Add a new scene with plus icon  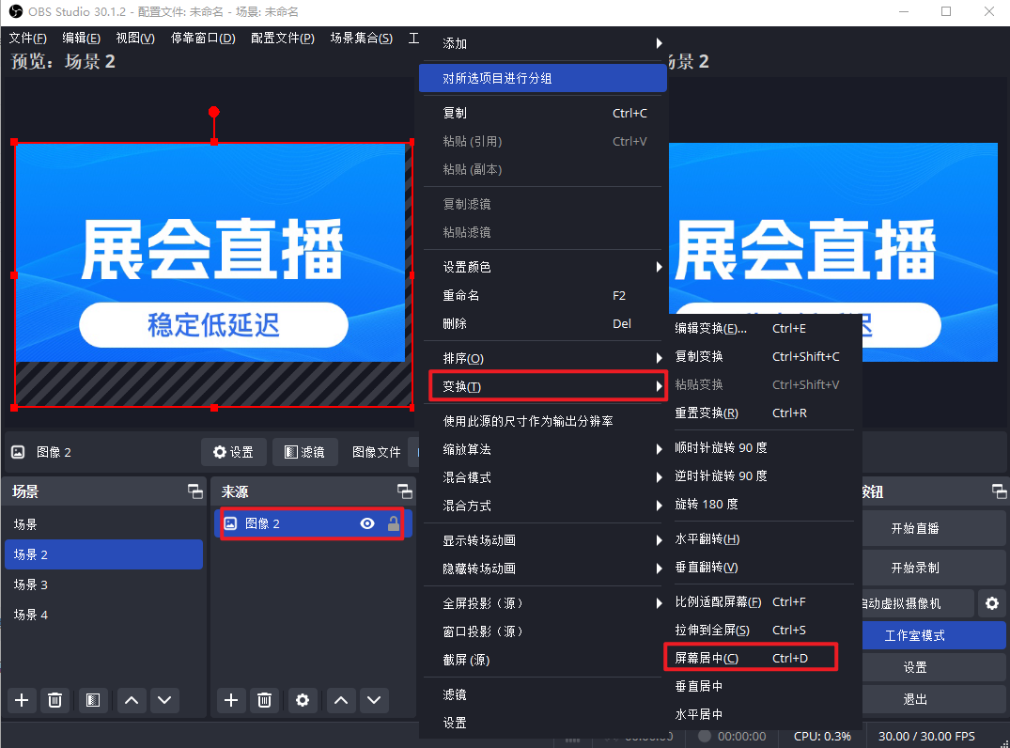pyautogui.click(x=22, y=700)
